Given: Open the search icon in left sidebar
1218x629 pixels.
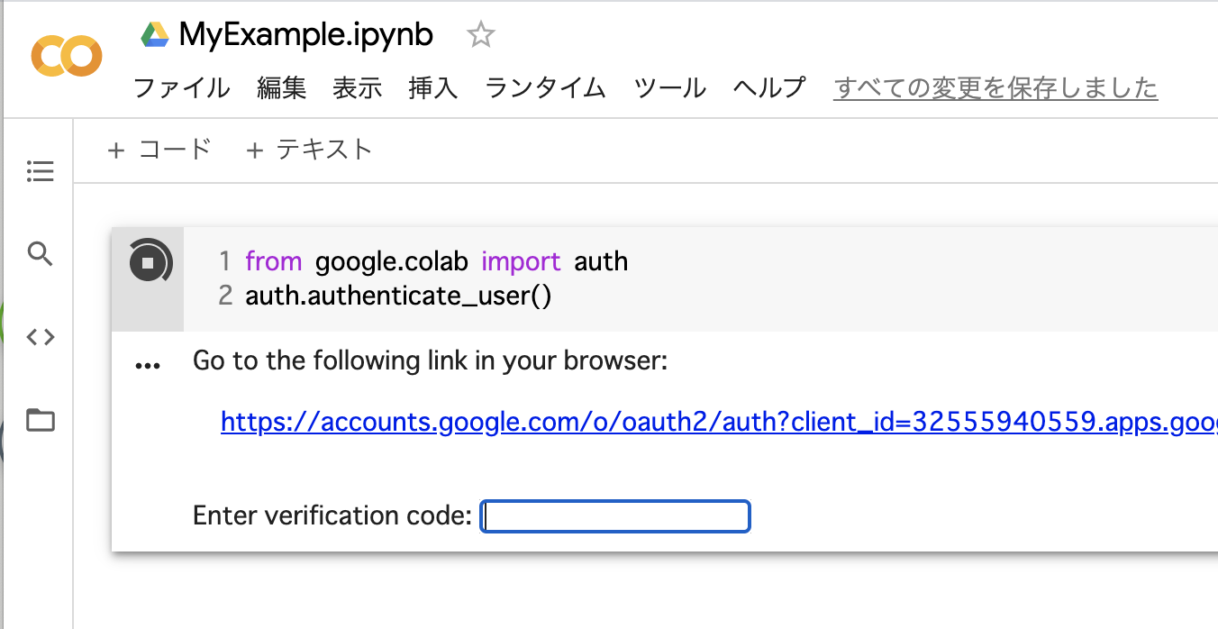Looking at the screenshot, I should pos(41,254).
